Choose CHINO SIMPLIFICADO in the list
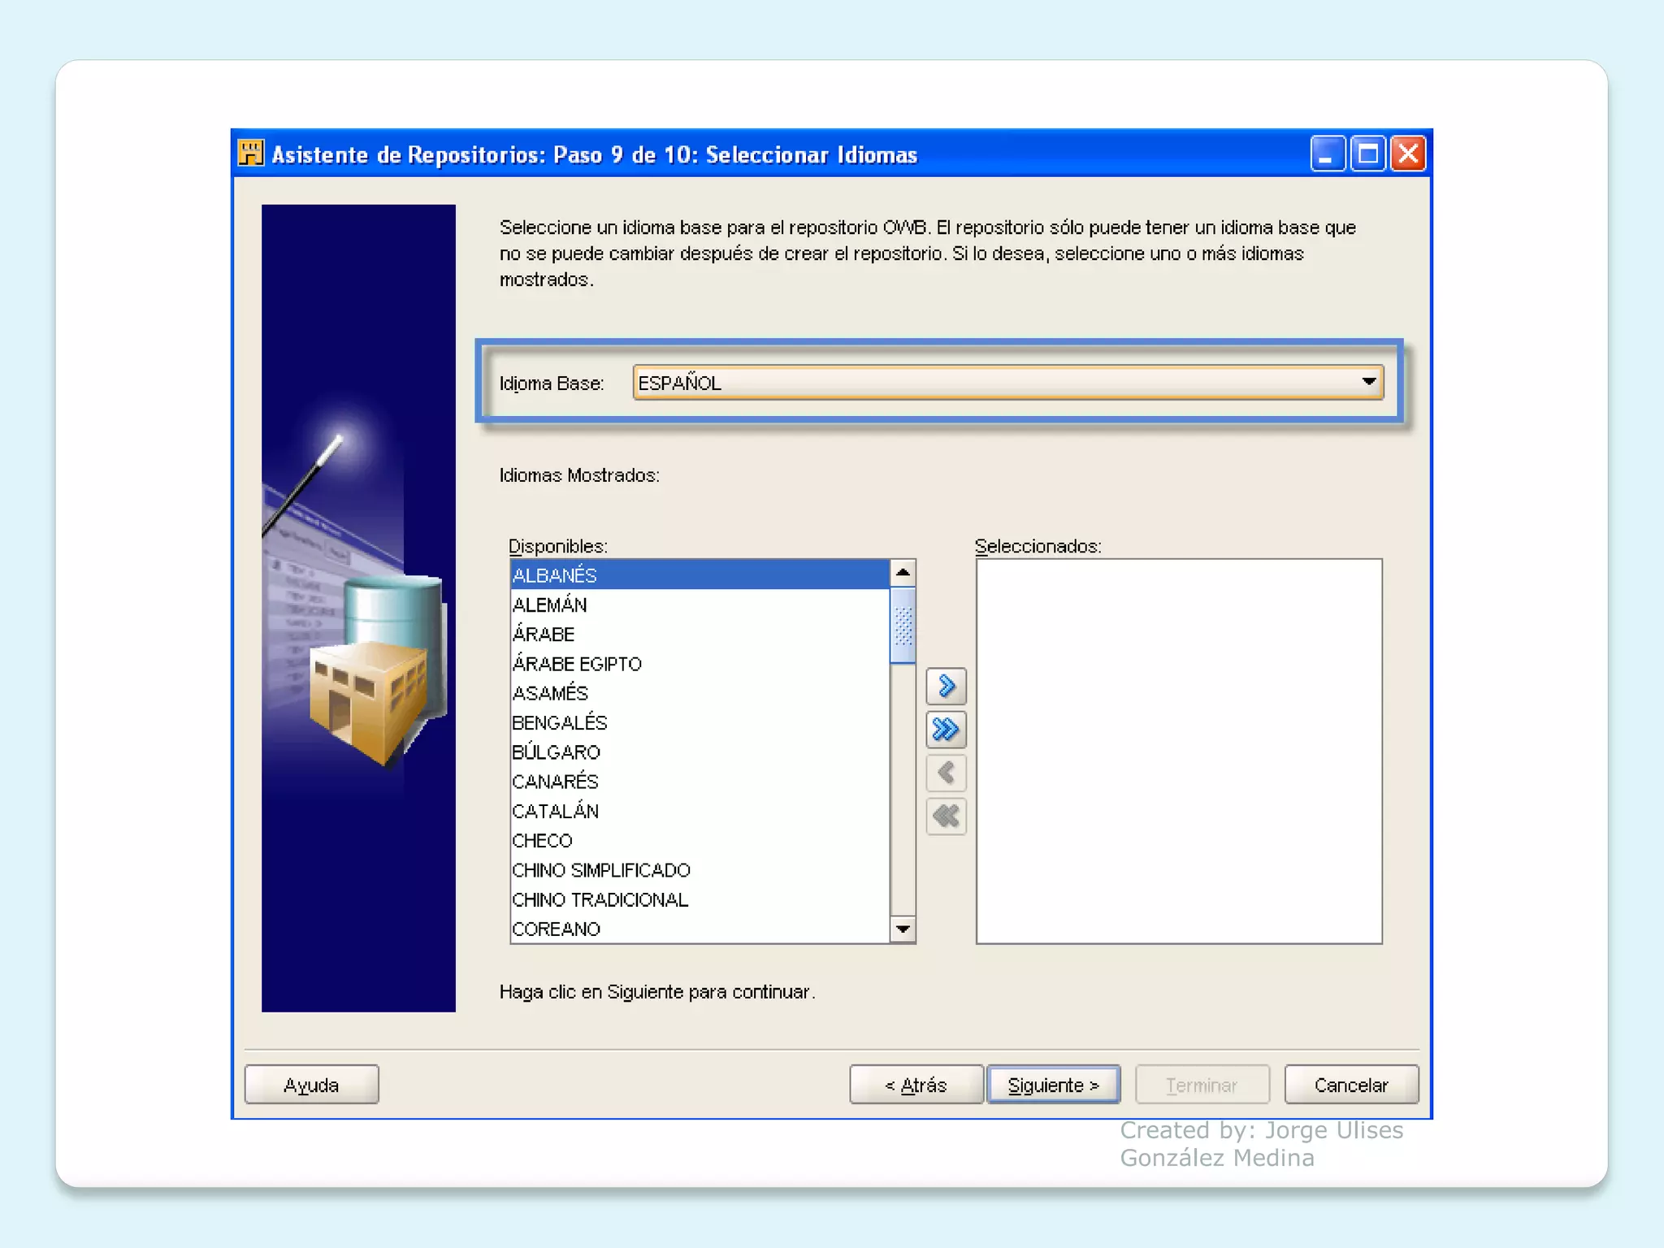This screenshot has width=1664, height=1248. coord(601,870)
